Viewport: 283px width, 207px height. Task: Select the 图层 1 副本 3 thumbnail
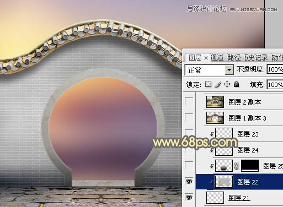click(x=215, y=118)
